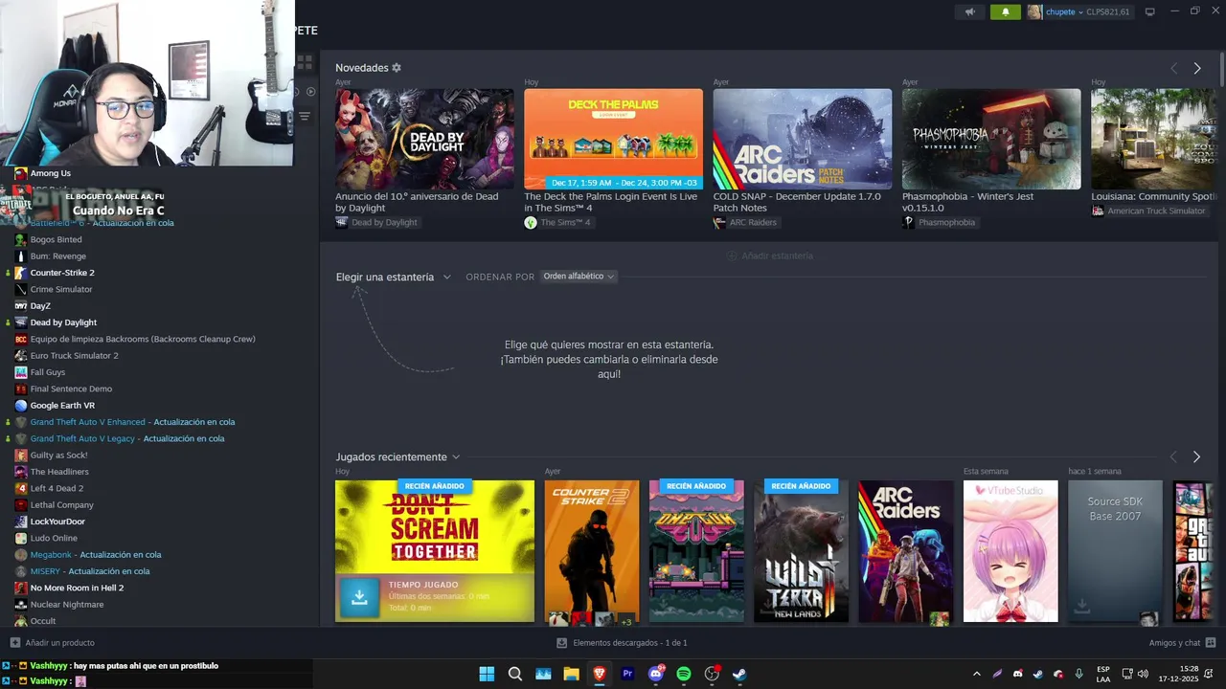This screenshot has width=1226, height=689.
Task: Select Left 4 Dead 2 in library
Action: [x=57, y=488]
